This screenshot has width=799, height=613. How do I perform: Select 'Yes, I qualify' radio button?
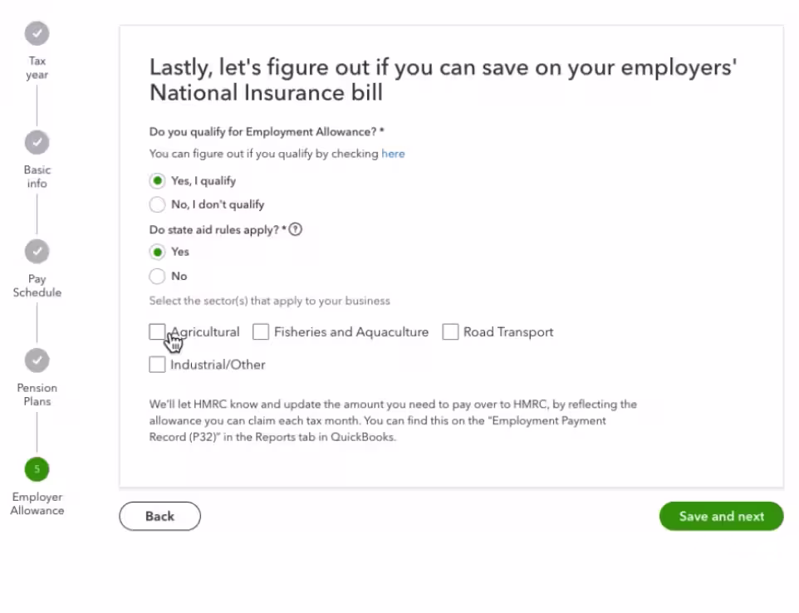click(x=158, y=181)
